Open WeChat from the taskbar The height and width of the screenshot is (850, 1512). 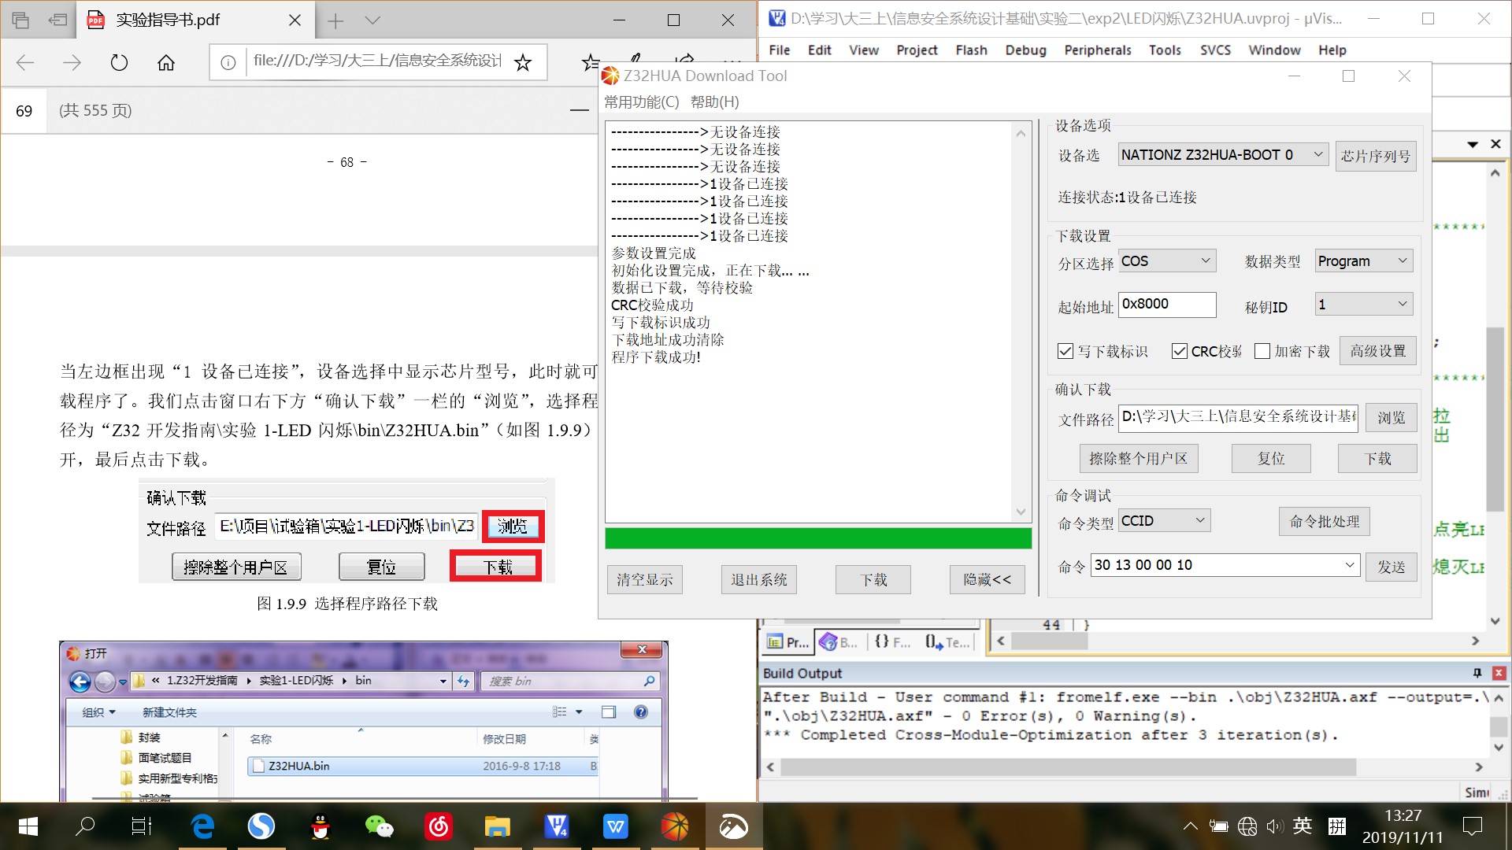coord(379,826)
